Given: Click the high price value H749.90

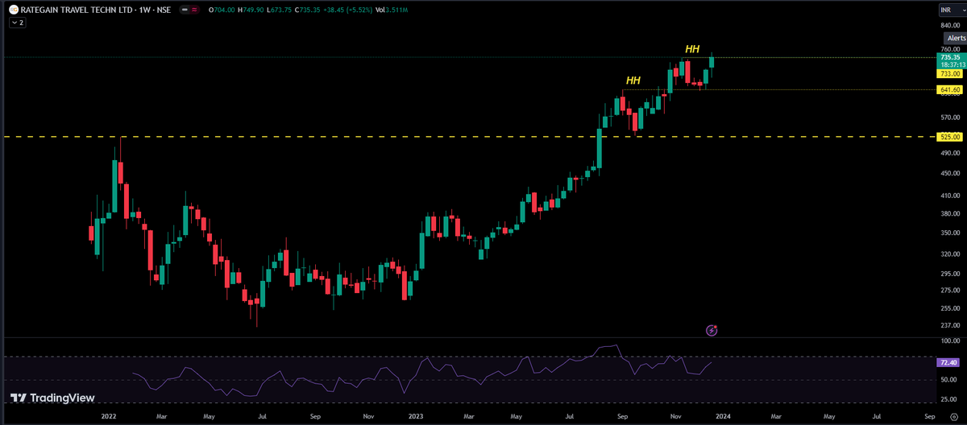Looking at the screenshot, I should [x=251, y=10].
